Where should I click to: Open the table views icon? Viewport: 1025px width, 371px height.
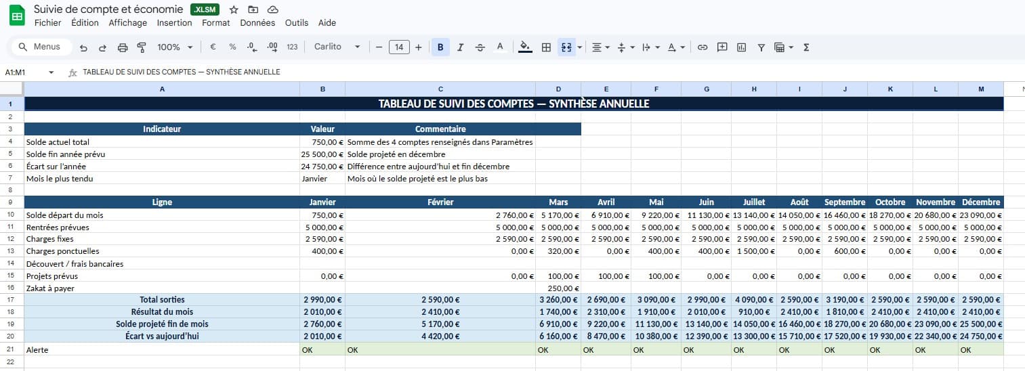[x=779, y=47]
